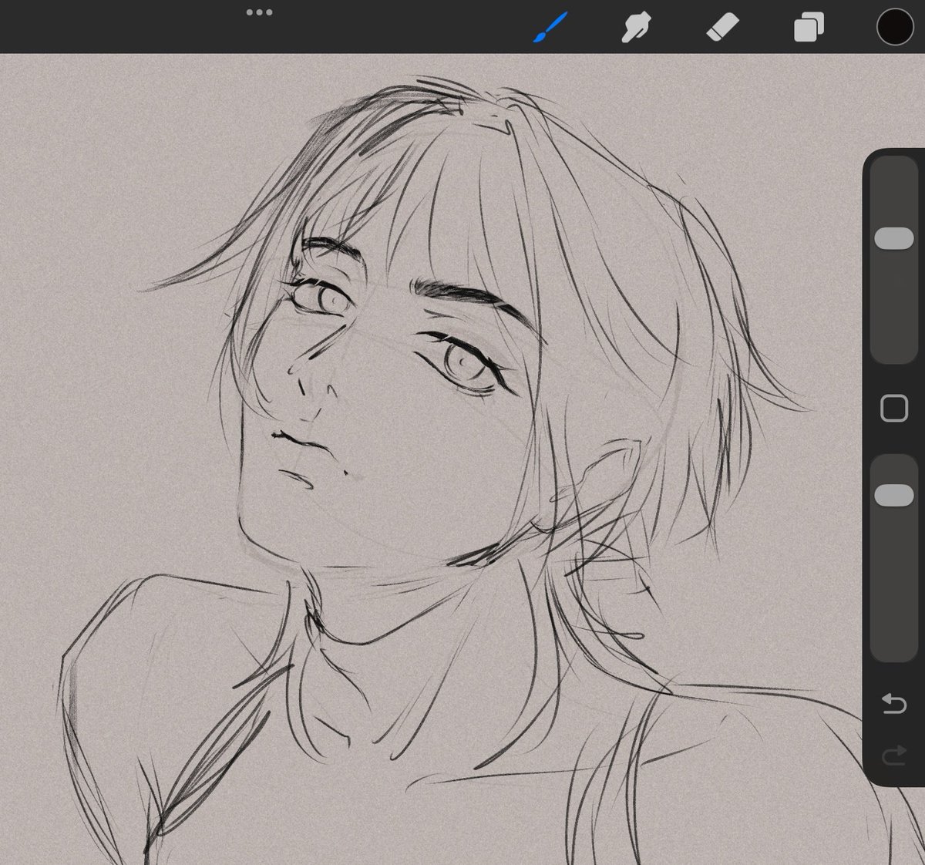
Task: Open the black color picker swatch
Action: click(x=895, y=27)
